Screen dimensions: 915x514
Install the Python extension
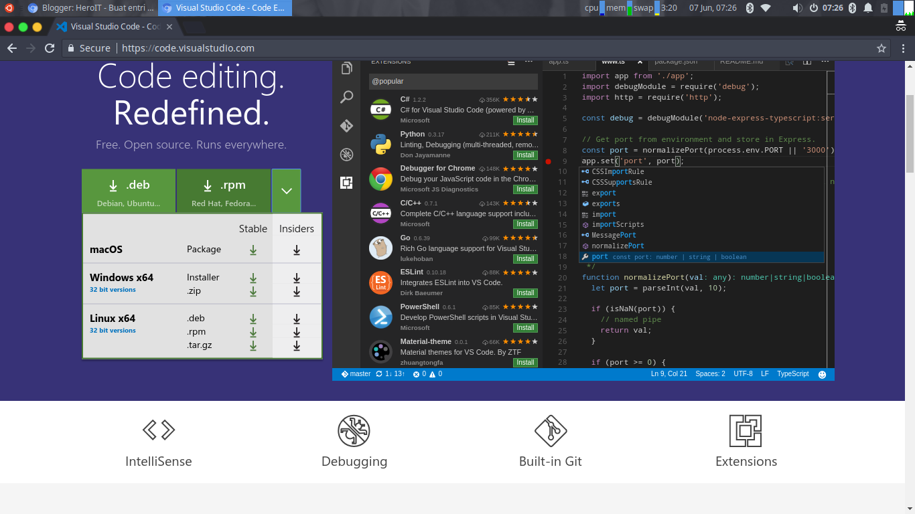point(525,155)
